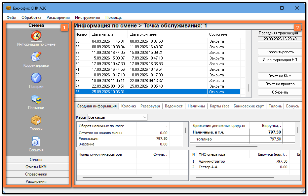
Task: Switch to the Бонусы tab
Action: (x=292, y=106)
